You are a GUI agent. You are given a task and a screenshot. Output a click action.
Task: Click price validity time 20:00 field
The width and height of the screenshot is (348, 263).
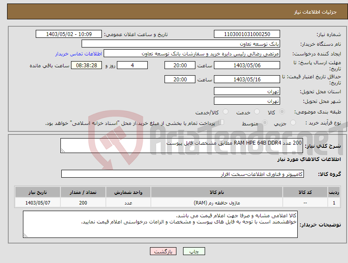180,79
